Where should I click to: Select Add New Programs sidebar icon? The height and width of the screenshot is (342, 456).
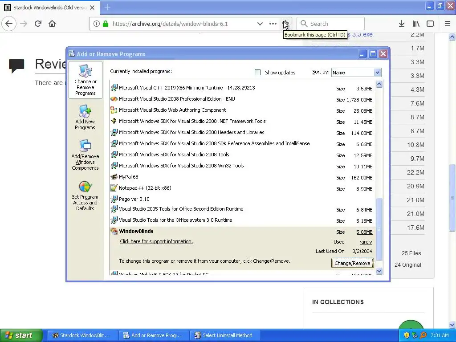tap(85, 117)
